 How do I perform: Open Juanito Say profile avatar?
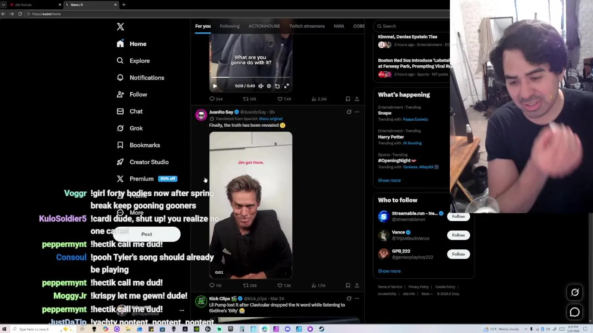pos(201,115)
